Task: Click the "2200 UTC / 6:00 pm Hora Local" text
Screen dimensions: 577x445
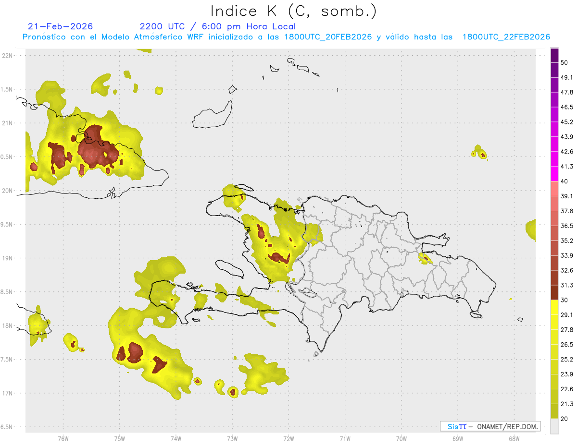Action: click(x=218, y=26)
